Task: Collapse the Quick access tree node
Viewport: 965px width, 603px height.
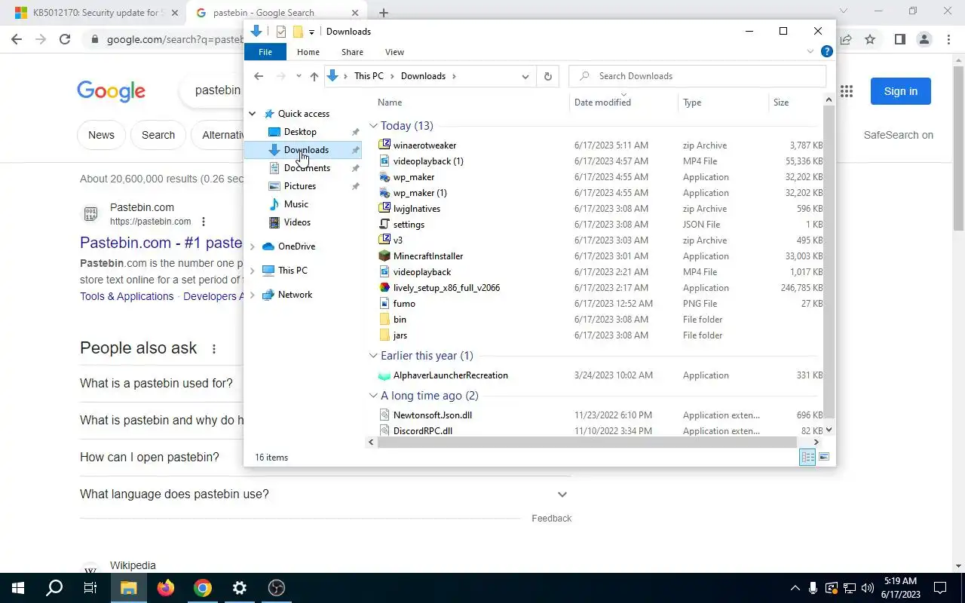Action: pos(253,114)
